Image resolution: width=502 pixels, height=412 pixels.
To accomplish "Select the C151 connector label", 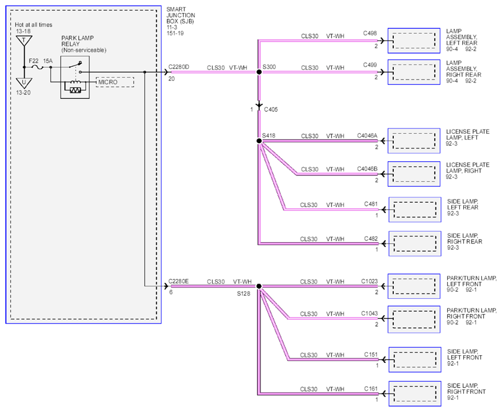I will [371, 355].
